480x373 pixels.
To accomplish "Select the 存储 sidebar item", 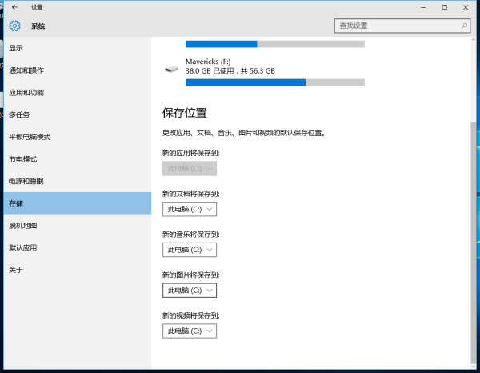I will coord(78,203).
